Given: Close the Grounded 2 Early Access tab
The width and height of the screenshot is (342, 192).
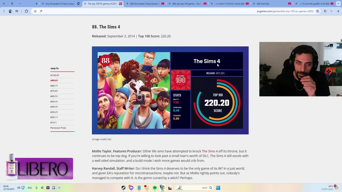Looking at the screenshot, I should 127,4.
